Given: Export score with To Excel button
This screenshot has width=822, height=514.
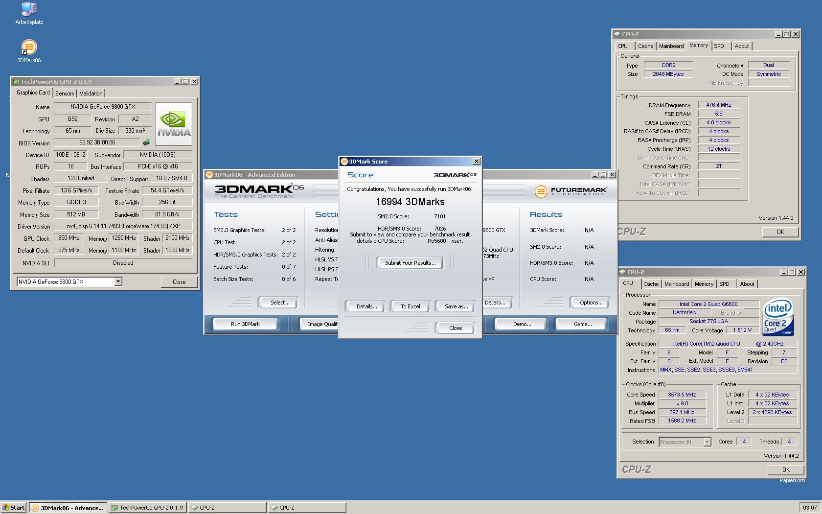Looking at the screenshot, I should 410,306.
